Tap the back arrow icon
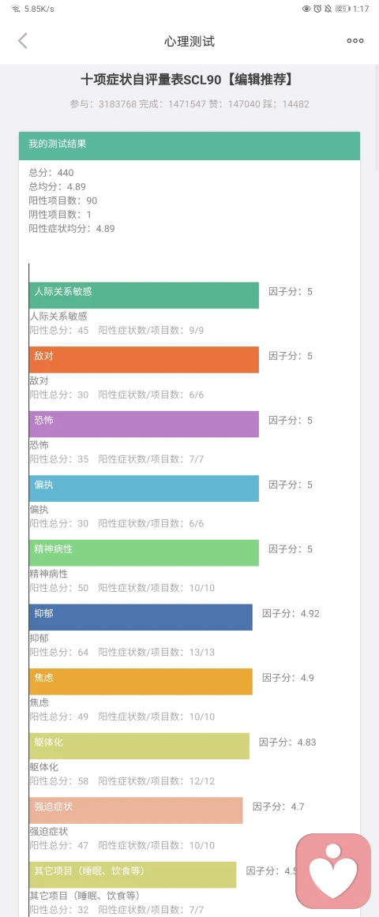Image resolution: width=379 pixels, height=917 pixels. coord(23,41)
